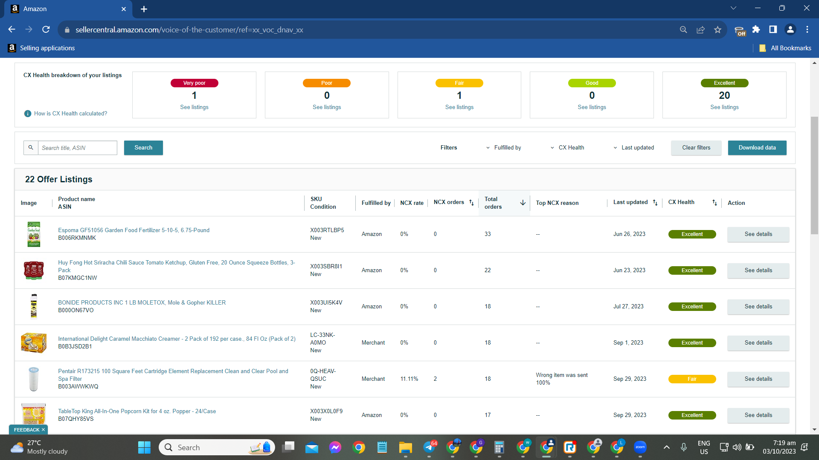Click the info icon beside CX Health calculated
Viewport: 819px width, 460px height.
click(x=28, y=114)
